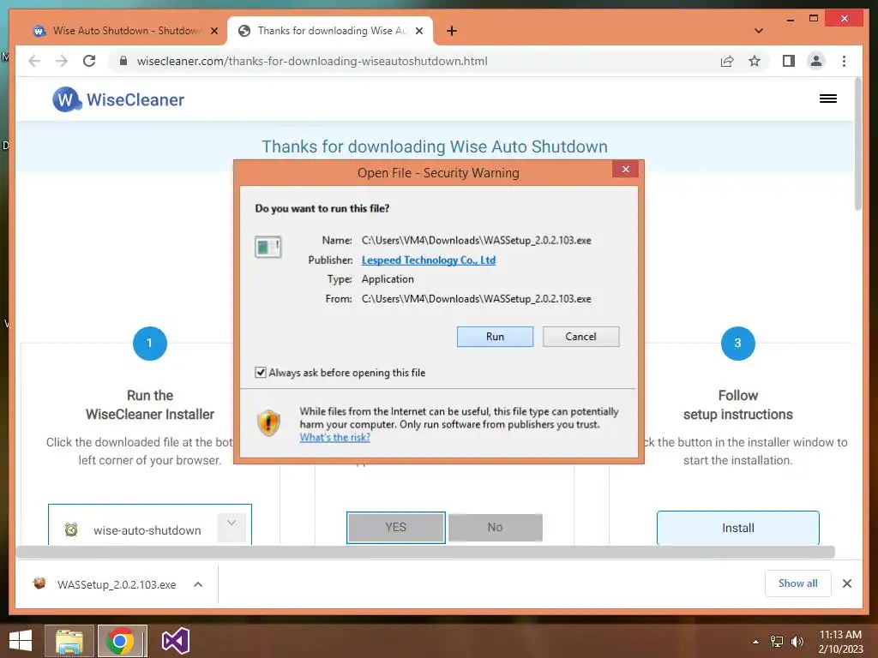
Task: Go back to previous page
Action: (34, 61)
